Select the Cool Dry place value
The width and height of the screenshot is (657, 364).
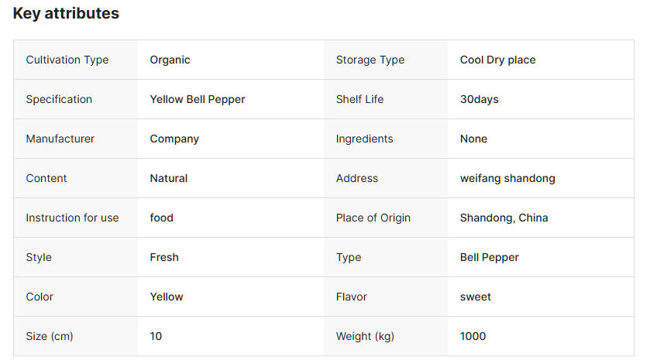point(497,60)
